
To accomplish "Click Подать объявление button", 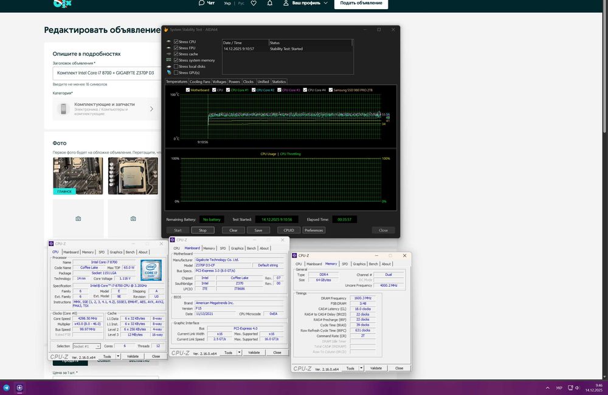I will 361,3.
